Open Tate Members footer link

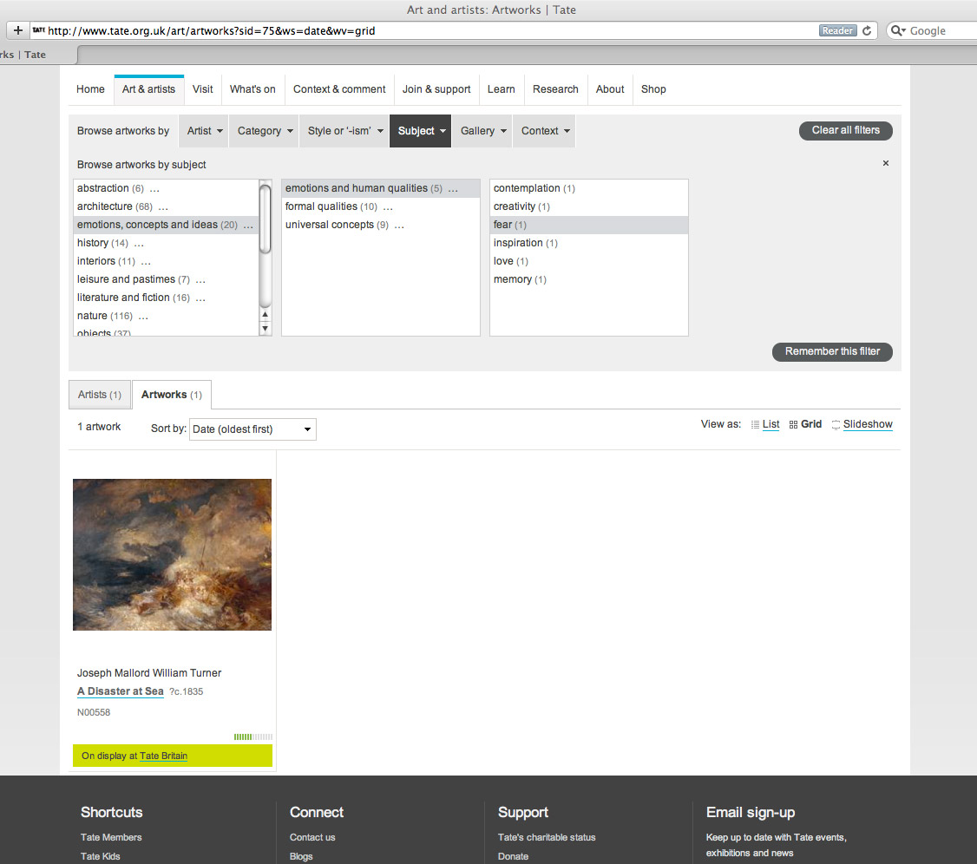[x=111, y=838]
